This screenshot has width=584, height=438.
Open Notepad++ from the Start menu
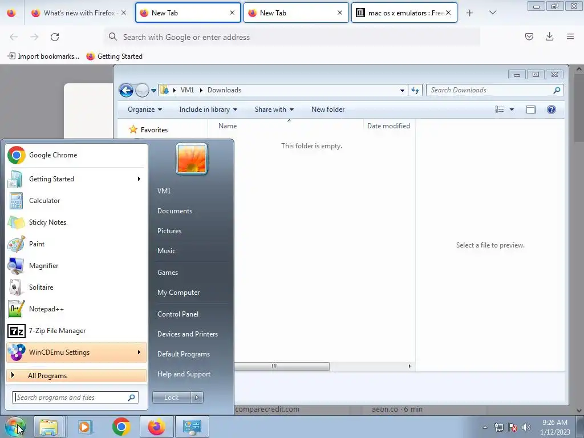pyautogui.click(x=76, y=309)
